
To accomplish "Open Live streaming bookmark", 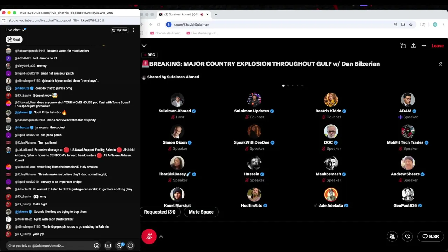I will [202, 33].
